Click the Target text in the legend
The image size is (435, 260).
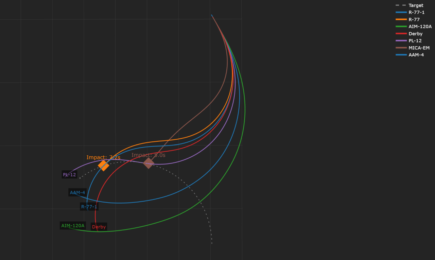coord(416,5)
